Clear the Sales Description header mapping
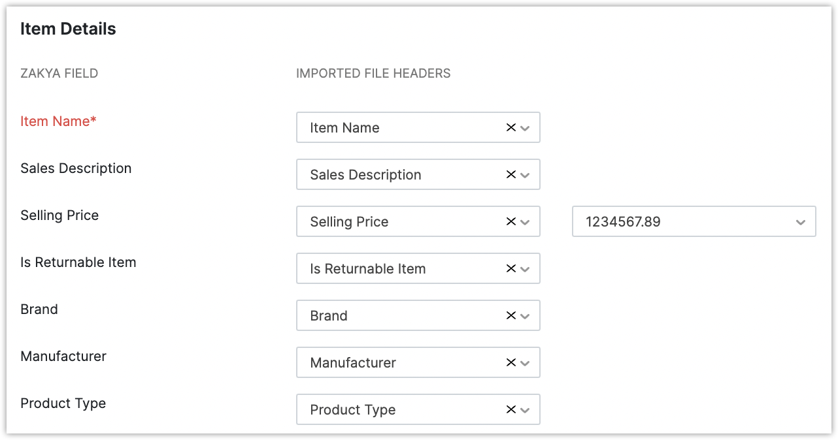 point(511,175)
